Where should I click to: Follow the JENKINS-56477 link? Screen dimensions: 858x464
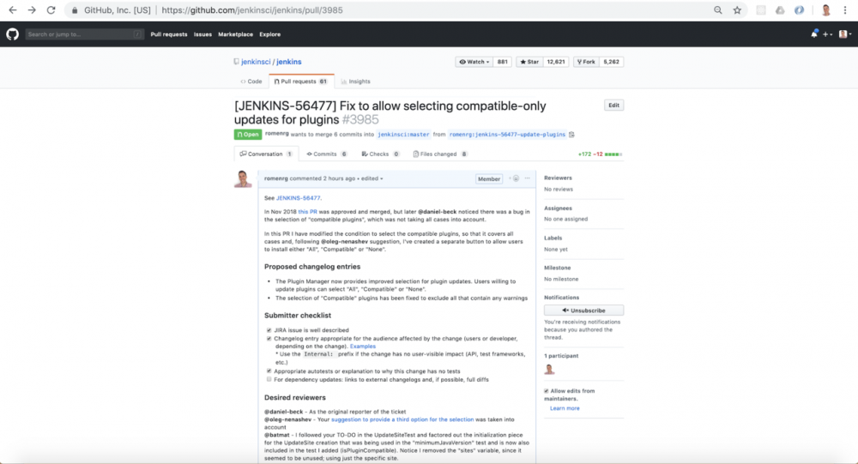tap(299, 198)
